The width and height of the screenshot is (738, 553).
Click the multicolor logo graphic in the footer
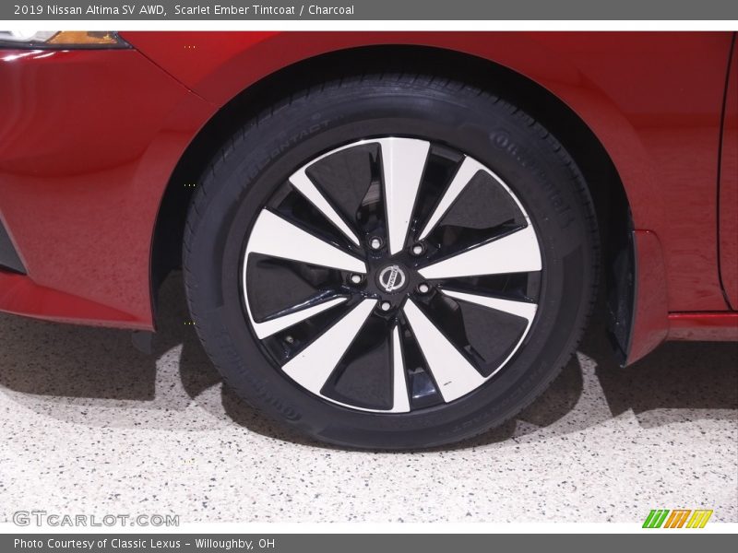(678, 519)
